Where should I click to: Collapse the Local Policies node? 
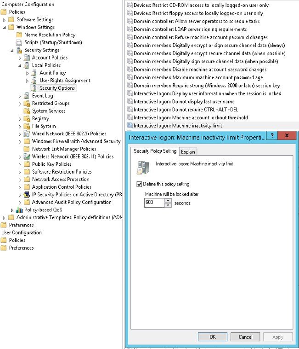tap(20, 66)
